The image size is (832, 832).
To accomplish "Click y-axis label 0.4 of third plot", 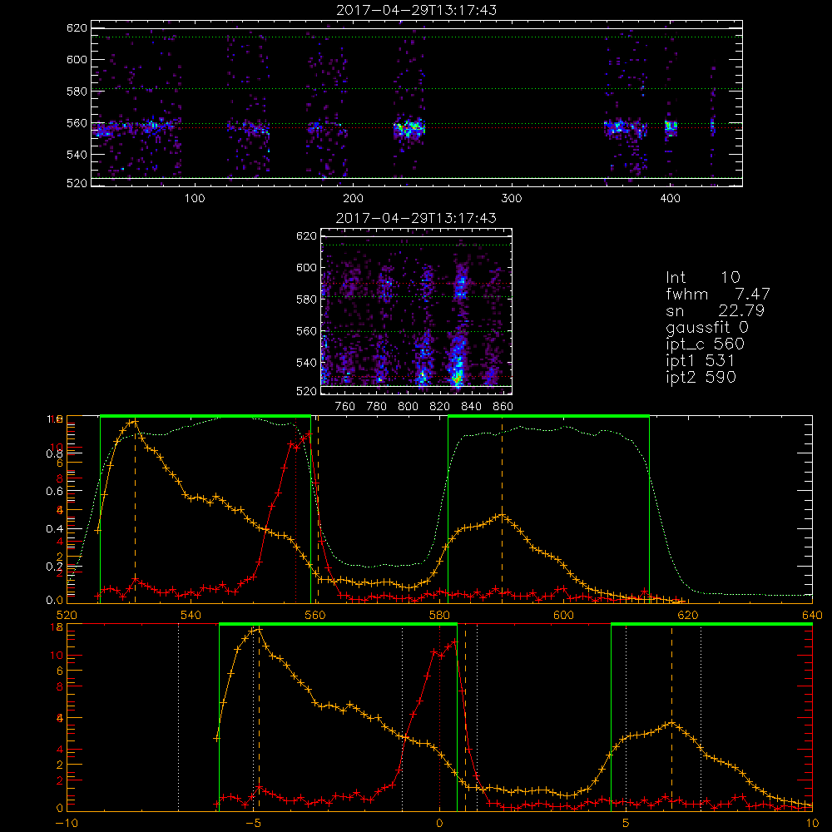I will tap(53, 529).
